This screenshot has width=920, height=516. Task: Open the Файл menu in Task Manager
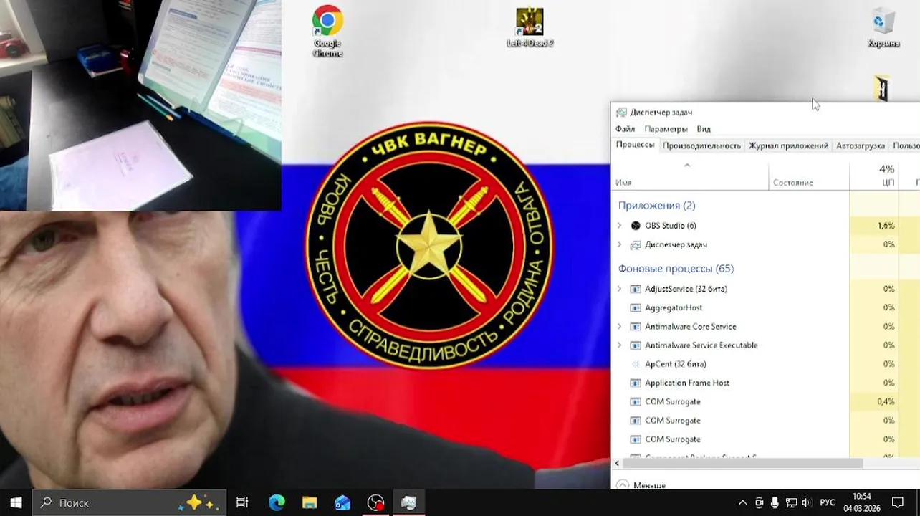pyautogui.click(x=625, y=129)
